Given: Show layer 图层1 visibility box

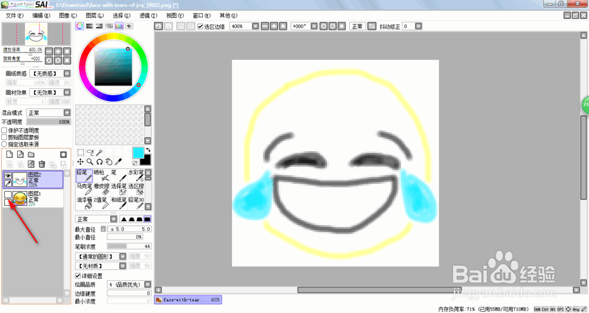Looking at the screenshot, I should click(8, 194).
